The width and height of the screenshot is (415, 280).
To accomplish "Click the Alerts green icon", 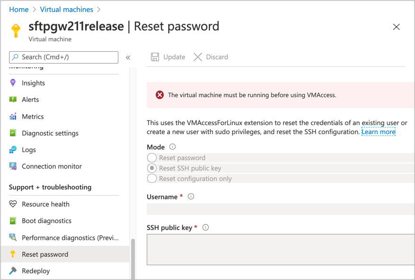I will click(13, 99).
